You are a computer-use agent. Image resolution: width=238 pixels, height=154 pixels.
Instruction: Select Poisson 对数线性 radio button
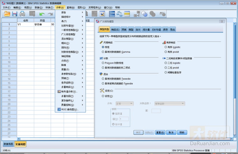[103, 63]
